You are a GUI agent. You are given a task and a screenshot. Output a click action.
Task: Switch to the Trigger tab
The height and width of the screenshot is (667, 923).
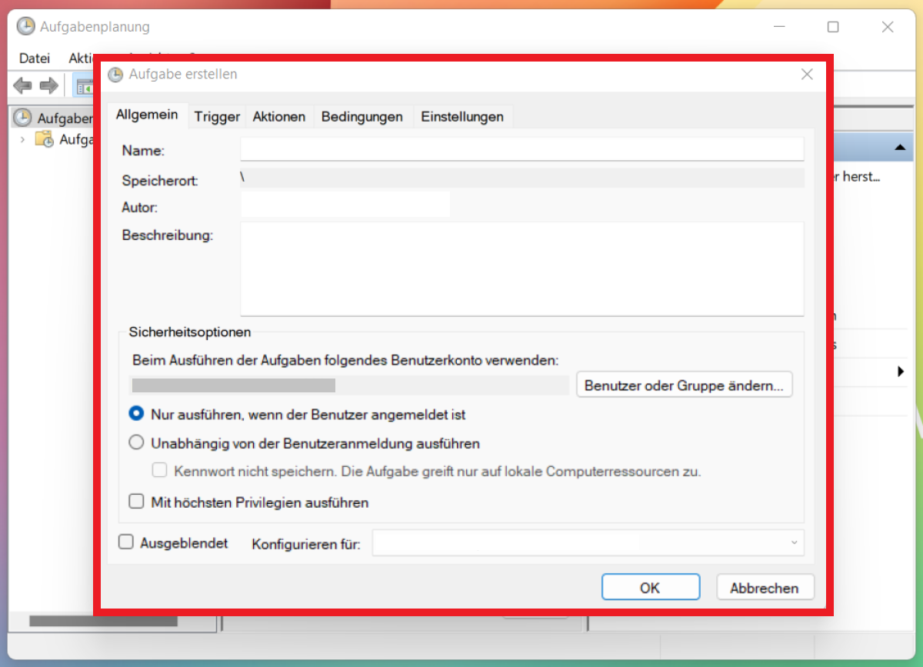coord(217,117)
